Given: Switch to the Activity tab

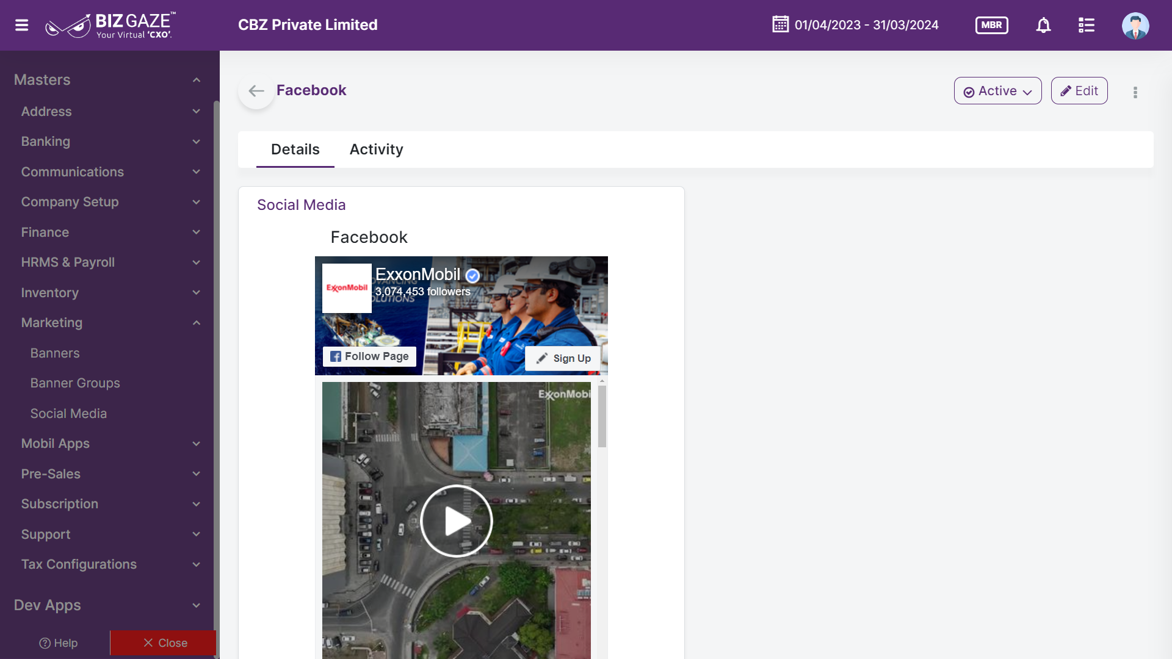Looking at the screenshot, I should (x=376, y=149).
